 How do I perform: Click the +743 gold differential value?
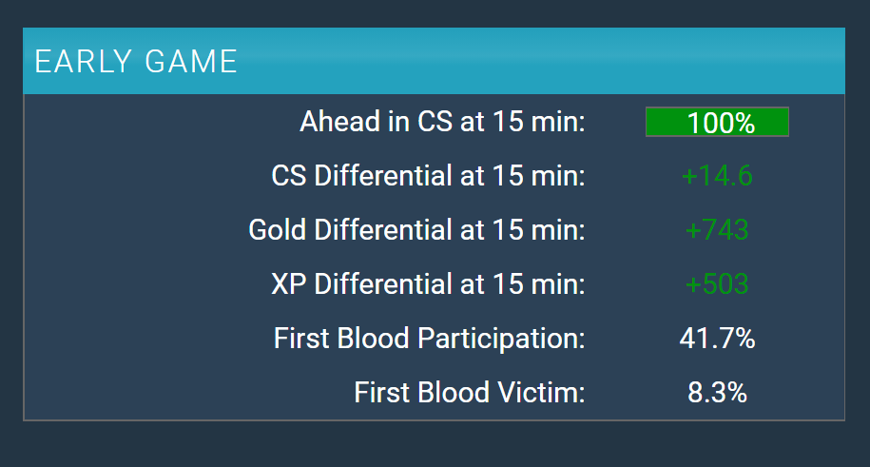click(x=717, y=230)
